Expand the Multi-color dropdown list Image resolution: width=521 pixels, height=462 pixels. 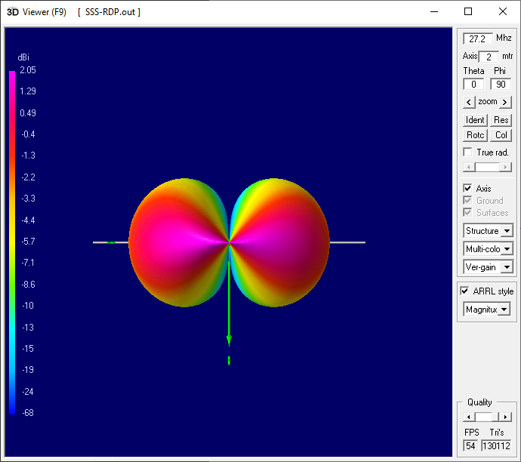point(507,249)
